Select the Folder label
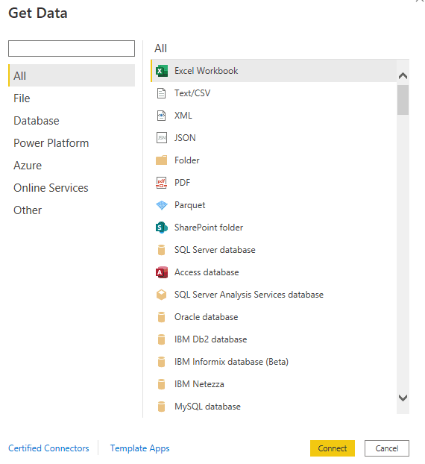 click(187, 160)
